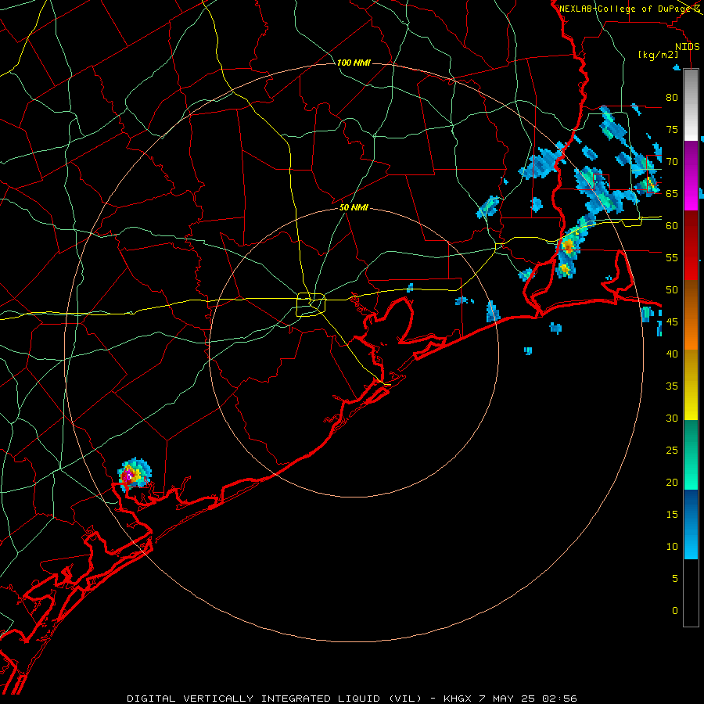Pick the magenta-purple segment of color bar
704x704 pixels.
[691, 175]
